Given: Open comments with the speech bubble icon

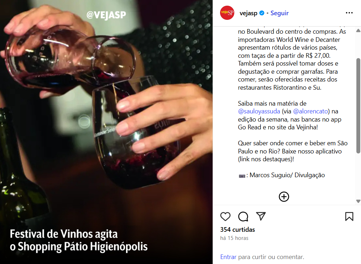Looking at the screenshot, I should click(x=243, y=217).
